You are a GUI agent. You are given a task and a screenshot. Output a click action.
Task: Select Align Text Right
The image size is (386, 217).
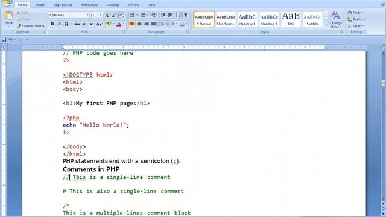click(x=147, y=24)
